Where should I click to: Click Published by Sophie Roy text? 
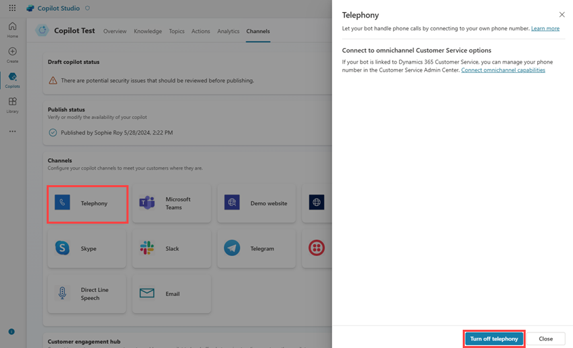116,132
